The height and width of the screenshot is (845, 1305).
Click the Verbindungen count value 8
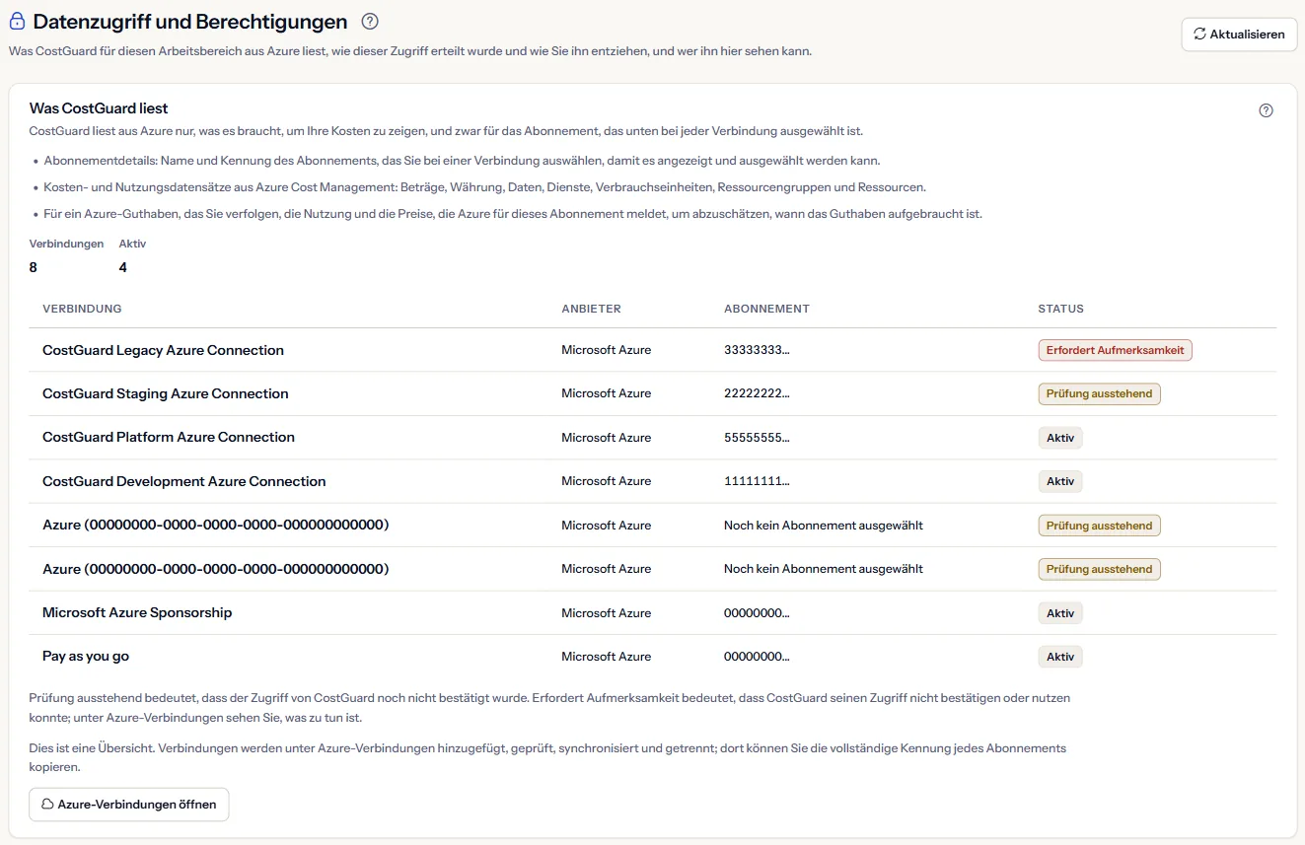click(x=34, y=267)
